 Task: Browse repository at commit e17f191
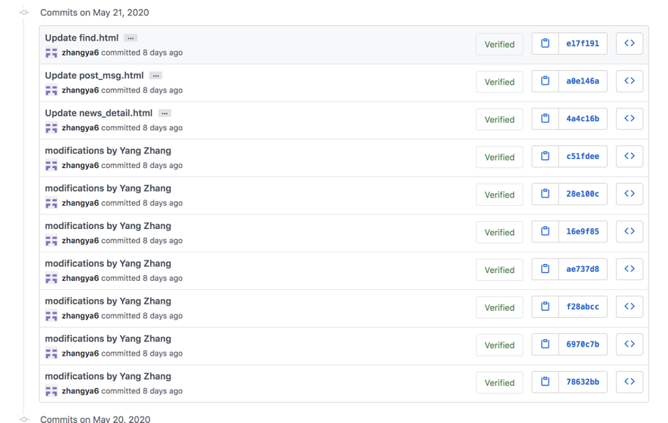point(629,43)
